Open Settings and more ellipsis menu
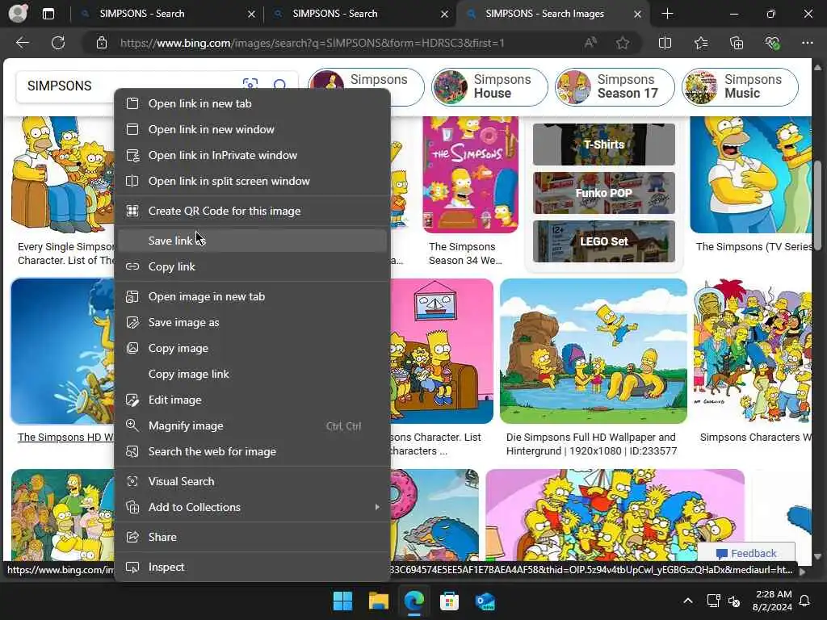 (808, 43)
